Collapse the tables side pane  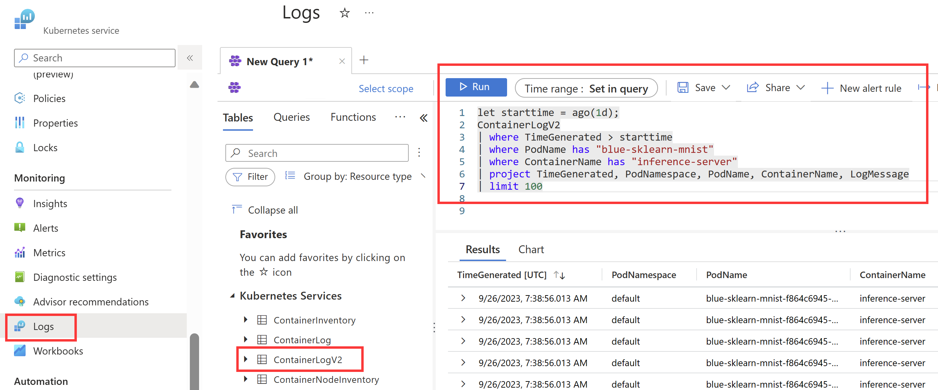[x=423, y=118]
